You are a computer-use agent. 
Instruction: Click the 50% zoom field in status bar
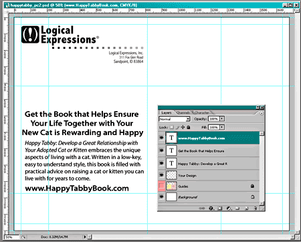click(11, 237)
